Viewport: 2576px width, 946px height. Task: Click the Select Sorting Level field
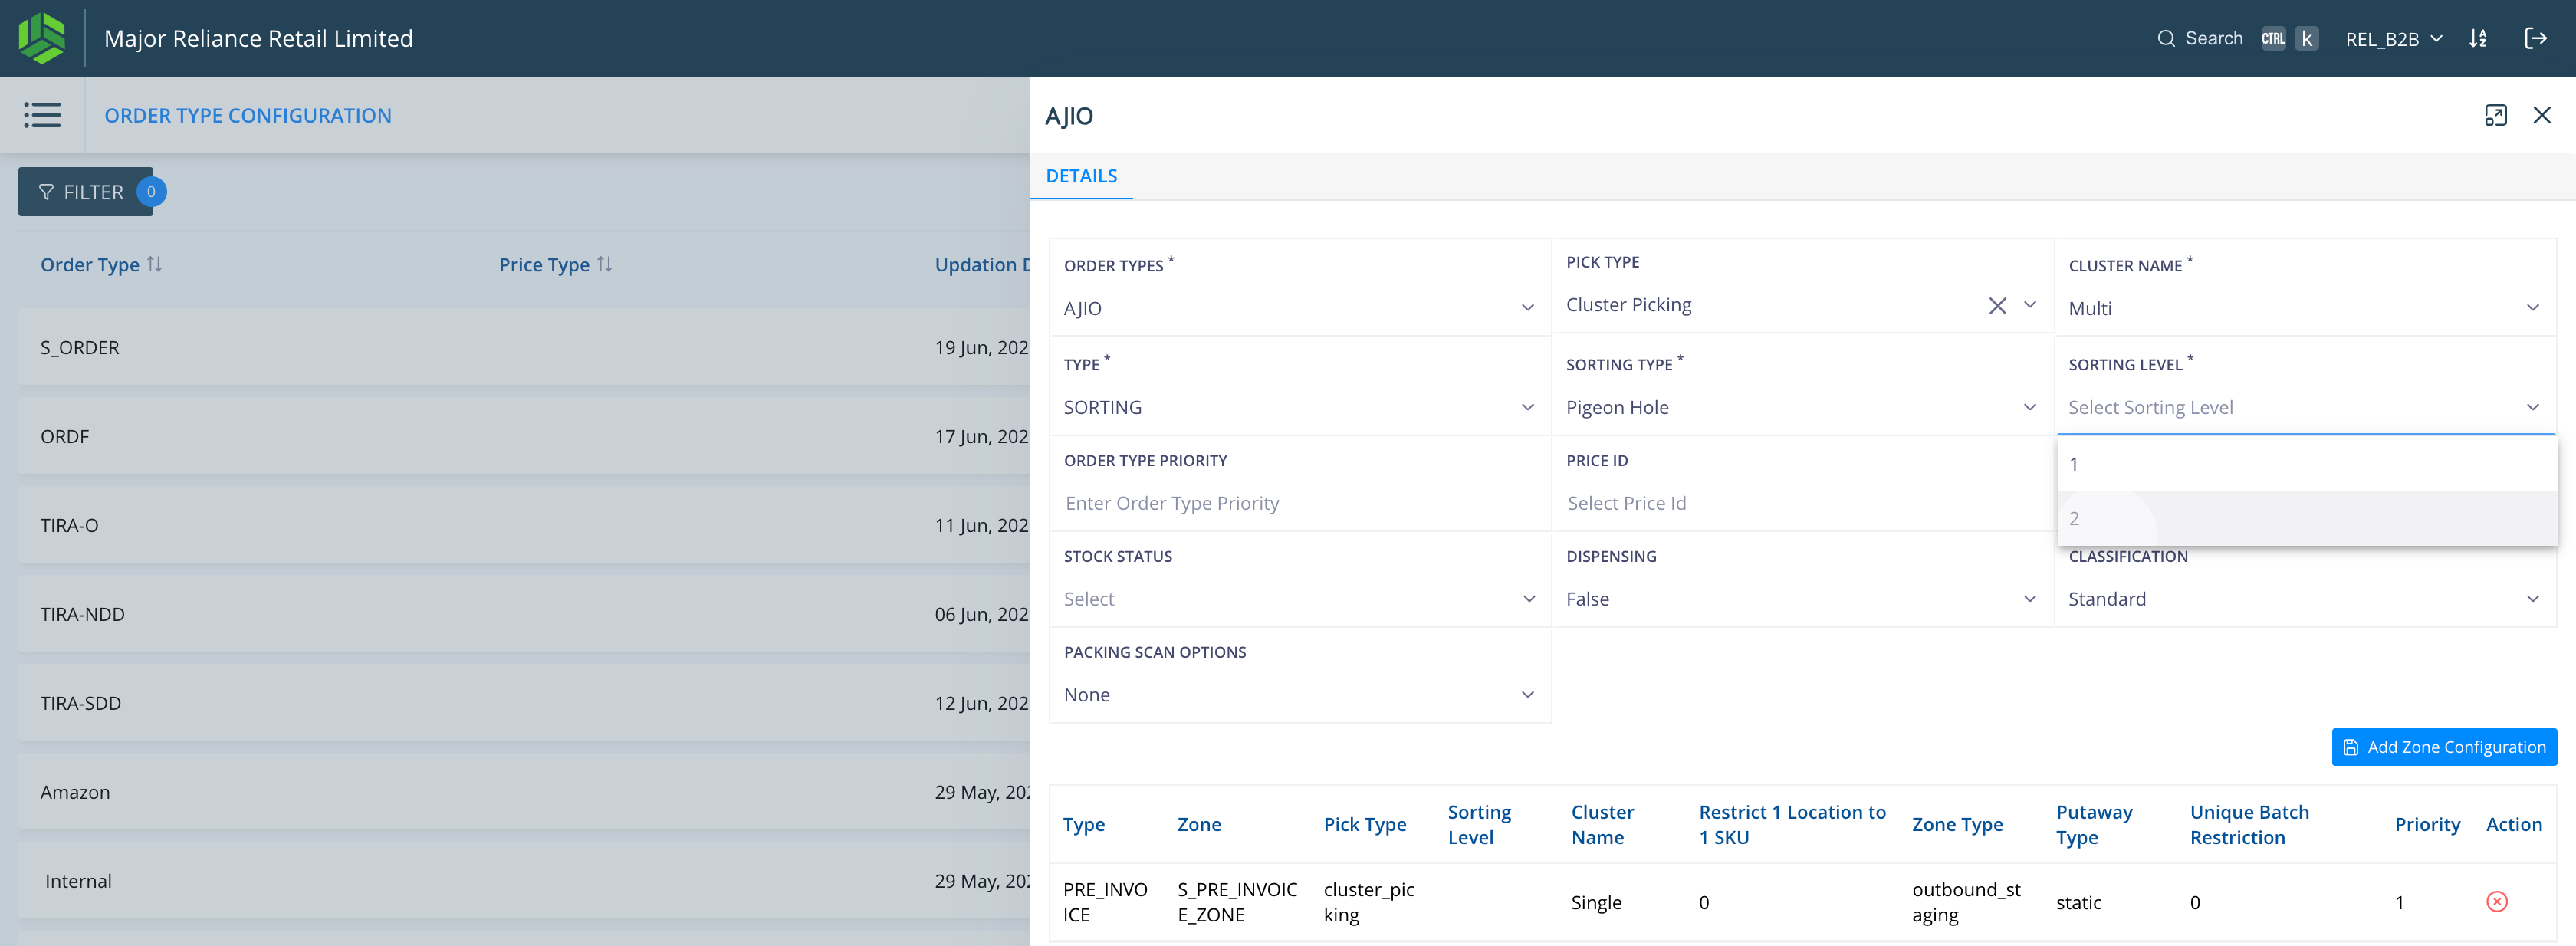point(2304,407)
